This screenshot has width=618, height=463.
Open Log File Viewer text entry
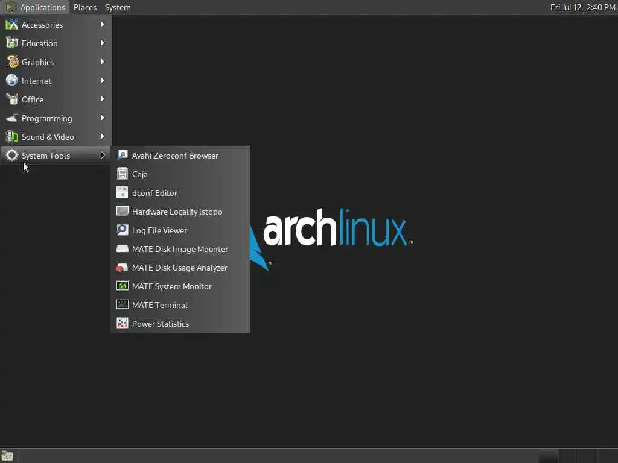point(159,231)
